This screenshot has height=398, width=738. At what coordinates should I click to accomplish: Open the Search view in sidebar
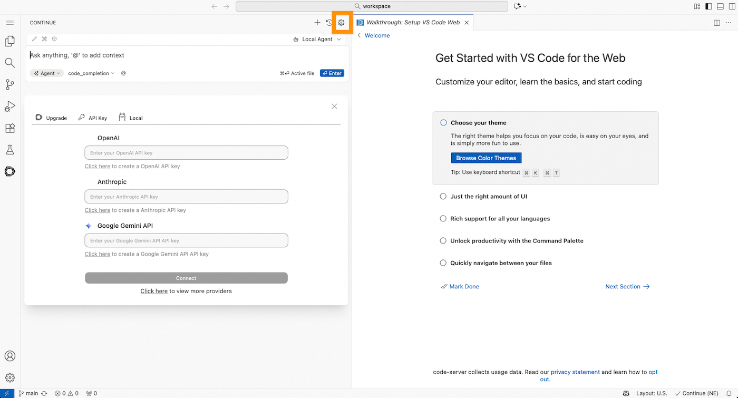9,63
